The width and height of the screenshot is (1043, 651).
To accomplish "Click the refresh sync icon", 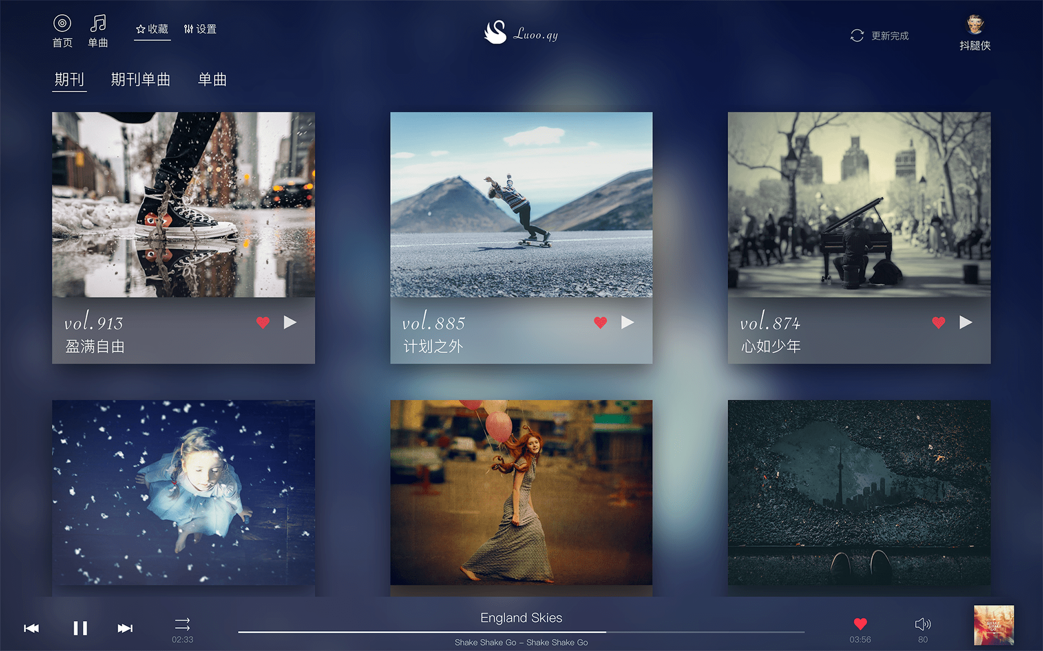I will point(857,35).
